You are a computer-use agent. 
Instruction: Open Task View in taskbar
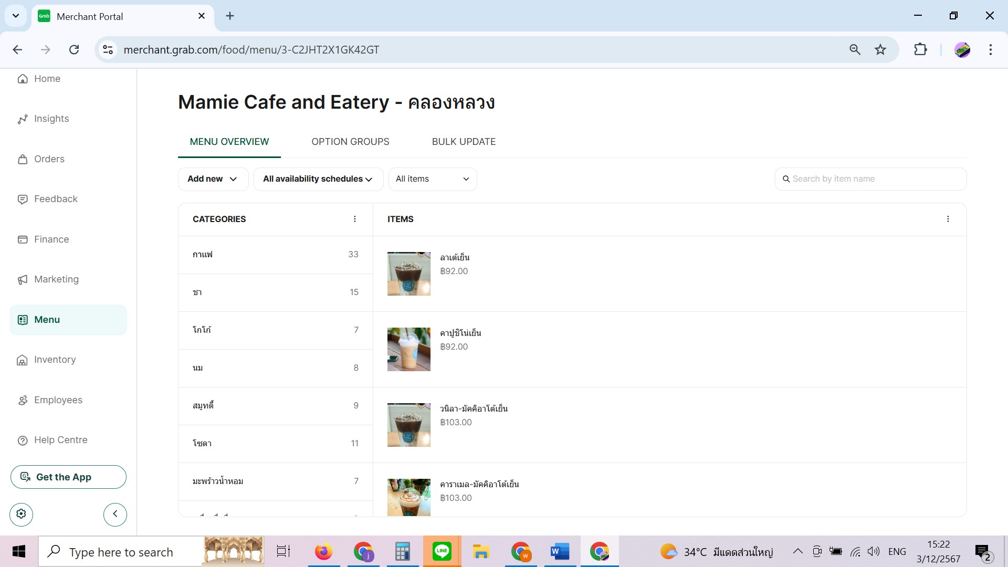[x=283, y=551]
